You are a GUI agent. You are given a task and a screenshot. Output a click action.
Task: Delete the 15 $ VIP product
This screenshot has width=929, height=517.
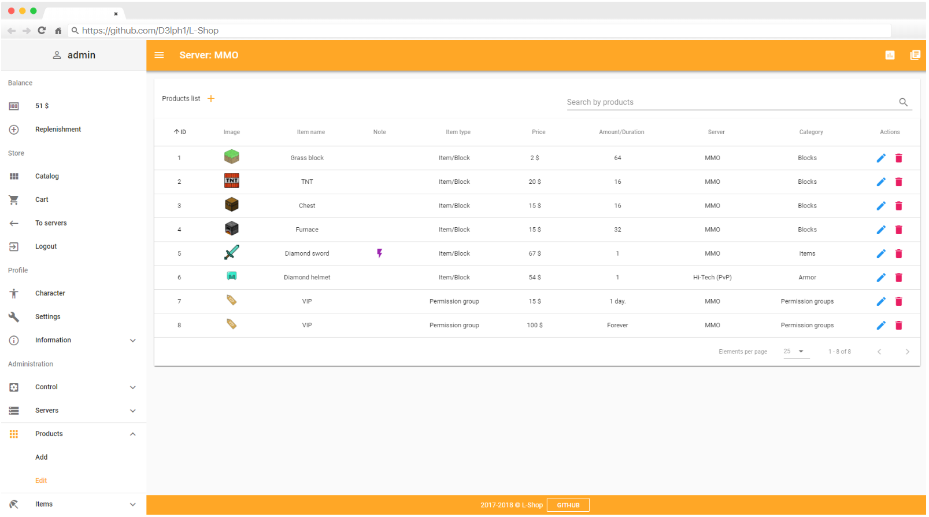[x=898, y=301]
